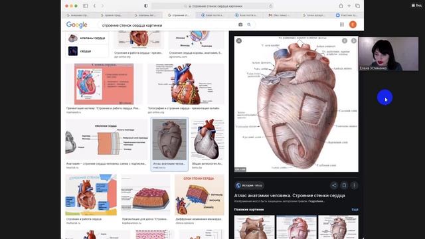Open the red tissue block thumbnail

[145, 195]
